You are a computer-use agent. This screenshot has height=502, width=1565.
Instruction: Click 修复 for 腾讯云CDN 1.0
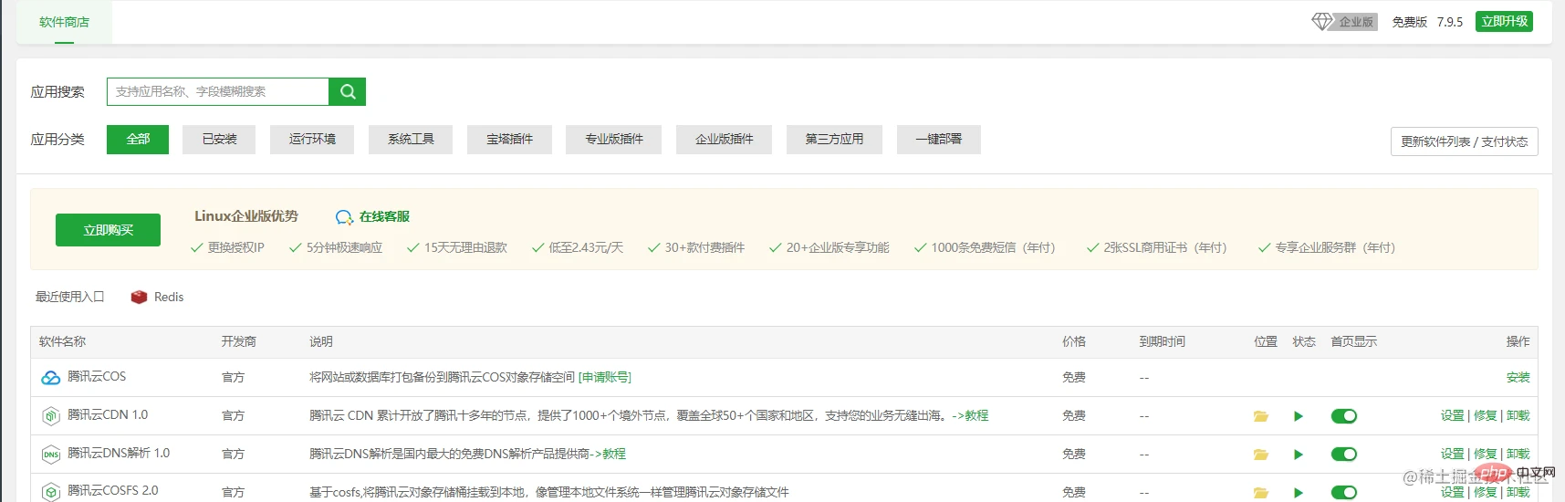(x=1485, y=416)
